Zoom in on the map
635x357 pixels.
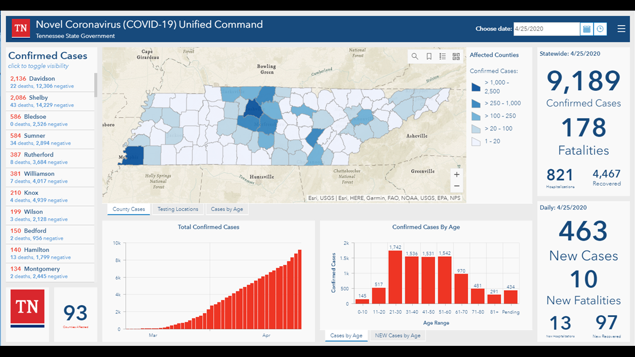[457, 174]
